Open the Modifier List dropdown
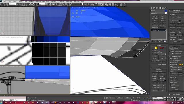The width and height of the screenshot is (184, 104). [x=166, y=14]
